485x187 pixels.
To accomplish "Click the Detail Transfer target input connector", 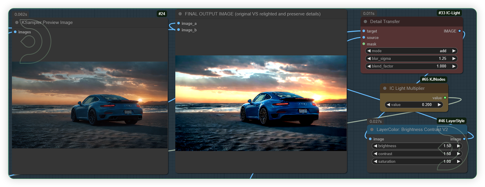I will click(364, 31).
